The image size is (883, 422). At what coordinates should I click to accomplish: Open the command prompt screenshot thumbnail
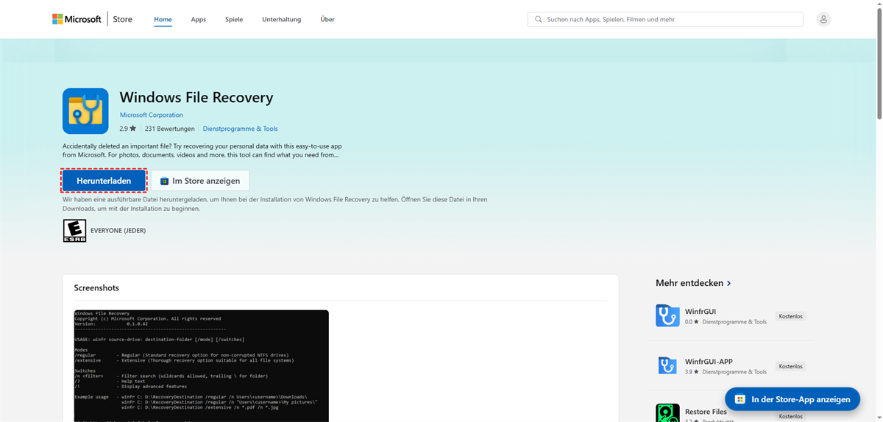tap(202, 366)
